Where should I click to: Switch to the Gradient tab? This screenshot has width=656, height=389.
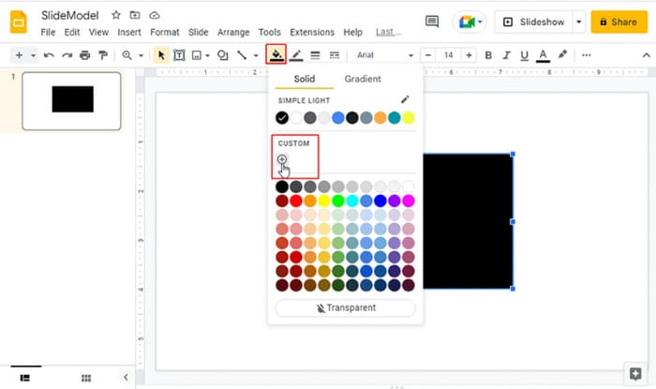[x=363, y=79]
